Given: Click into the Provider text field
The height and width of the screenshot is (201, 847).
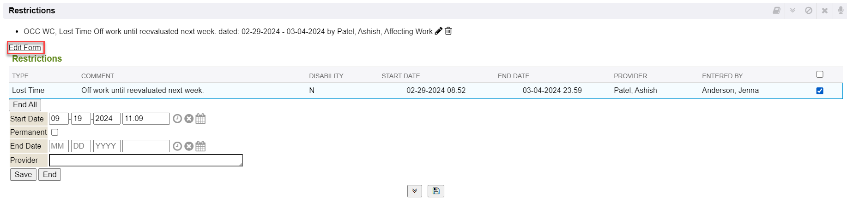Looking at the screenshot, I should tap(145, 160).
